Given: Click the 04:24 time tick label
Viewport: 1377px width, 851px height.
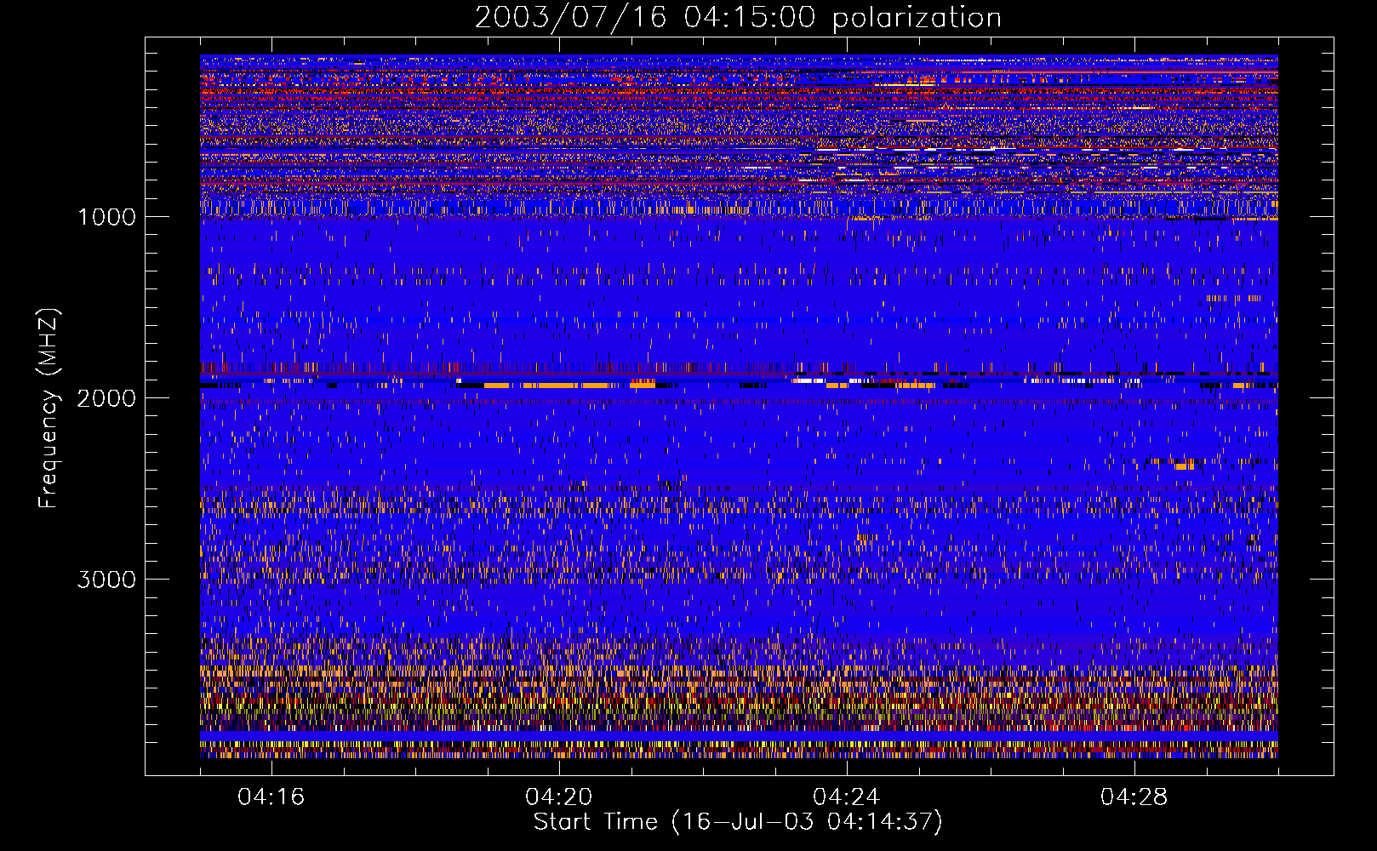Looking at the screenshot, I should (846, 797).
